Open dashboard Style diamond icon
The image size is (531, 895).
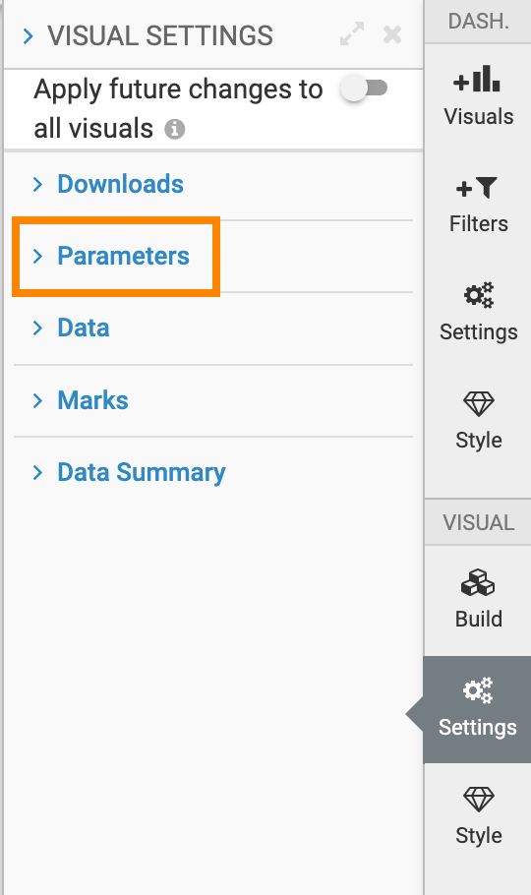479,404
